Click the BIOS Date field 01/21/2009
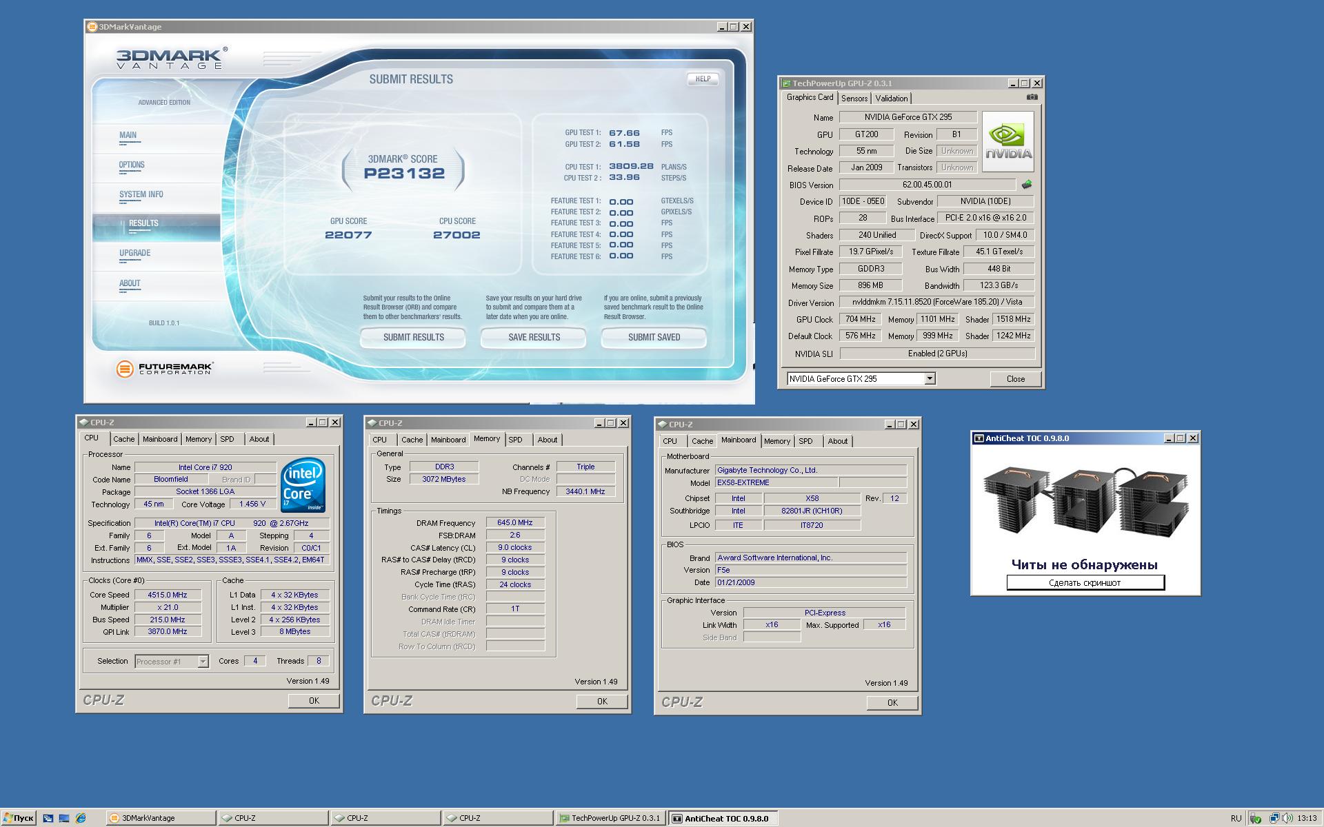 click(811, 583)
